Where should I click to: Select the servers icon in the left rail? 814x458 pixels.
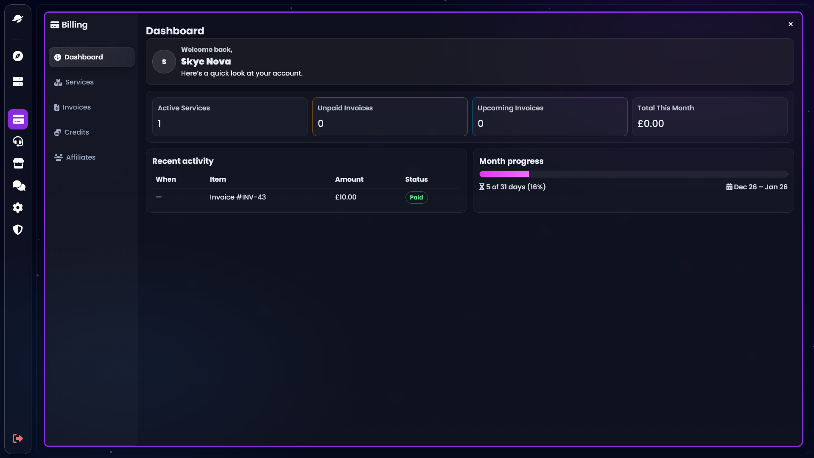pos(18,81)
